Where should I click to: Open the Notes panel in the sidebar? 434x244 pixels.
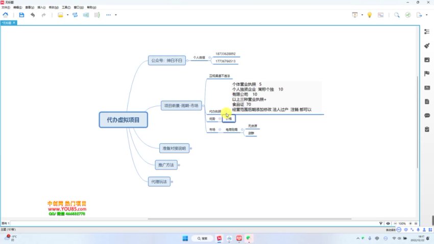click(x=427, y=102)
